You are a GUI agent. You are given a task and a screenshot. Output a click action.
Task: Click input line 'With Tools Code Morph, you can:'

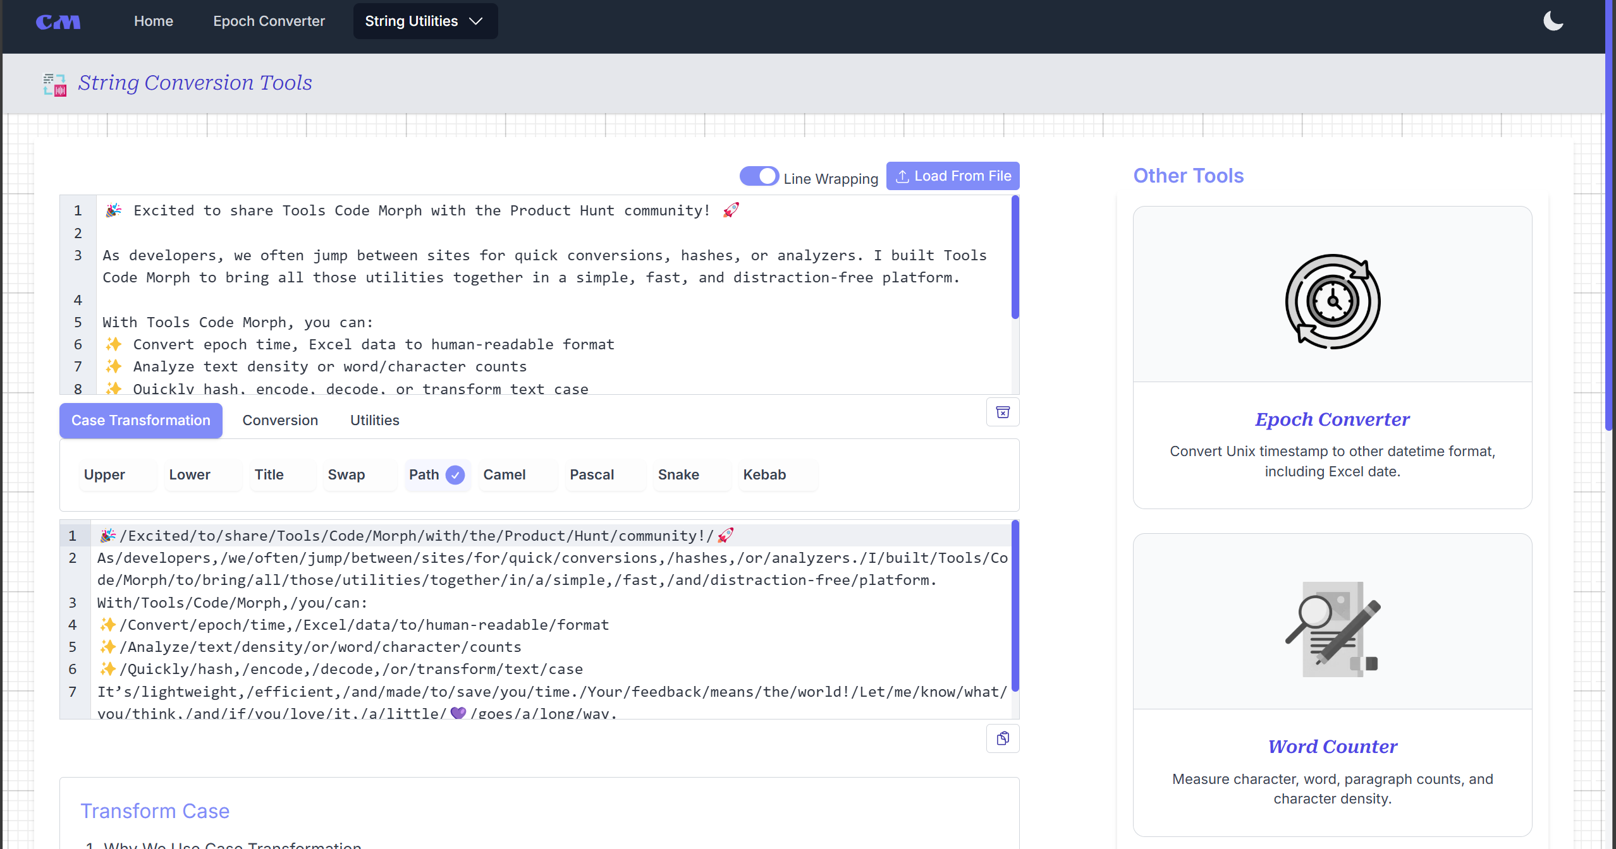238,323
